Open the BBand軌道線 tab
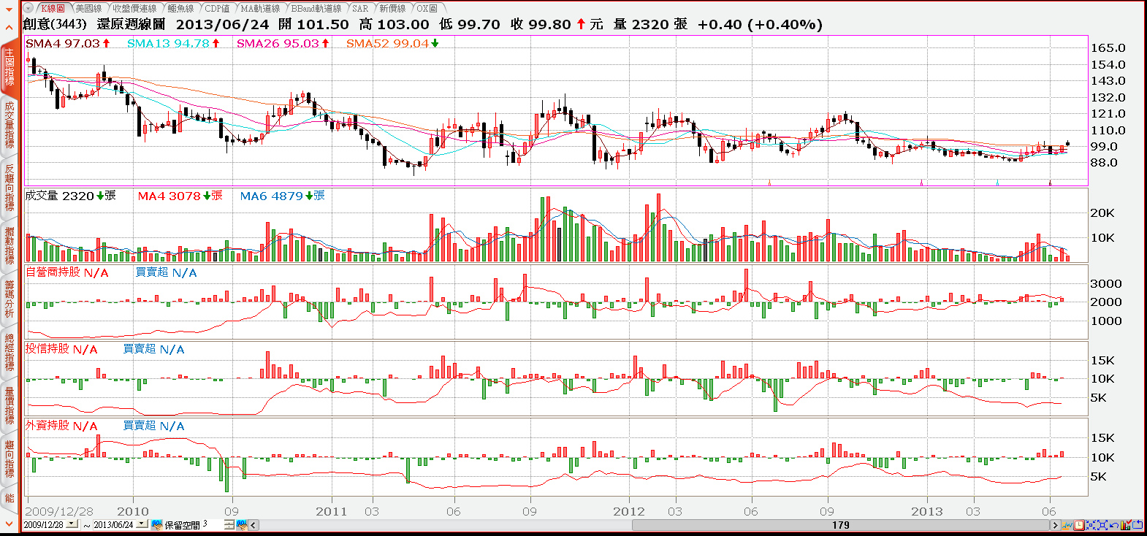1147x536 pixels. [316, 8]
